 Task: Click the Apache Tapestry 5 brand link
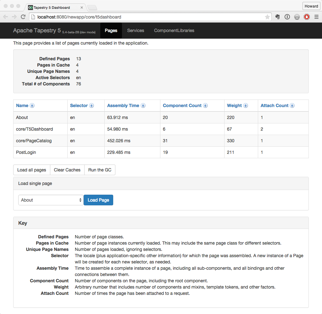37,30
